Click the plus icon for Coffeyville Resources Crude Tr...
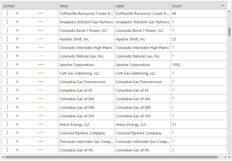Viewport: 232px width, 161px height. point(17,13)
